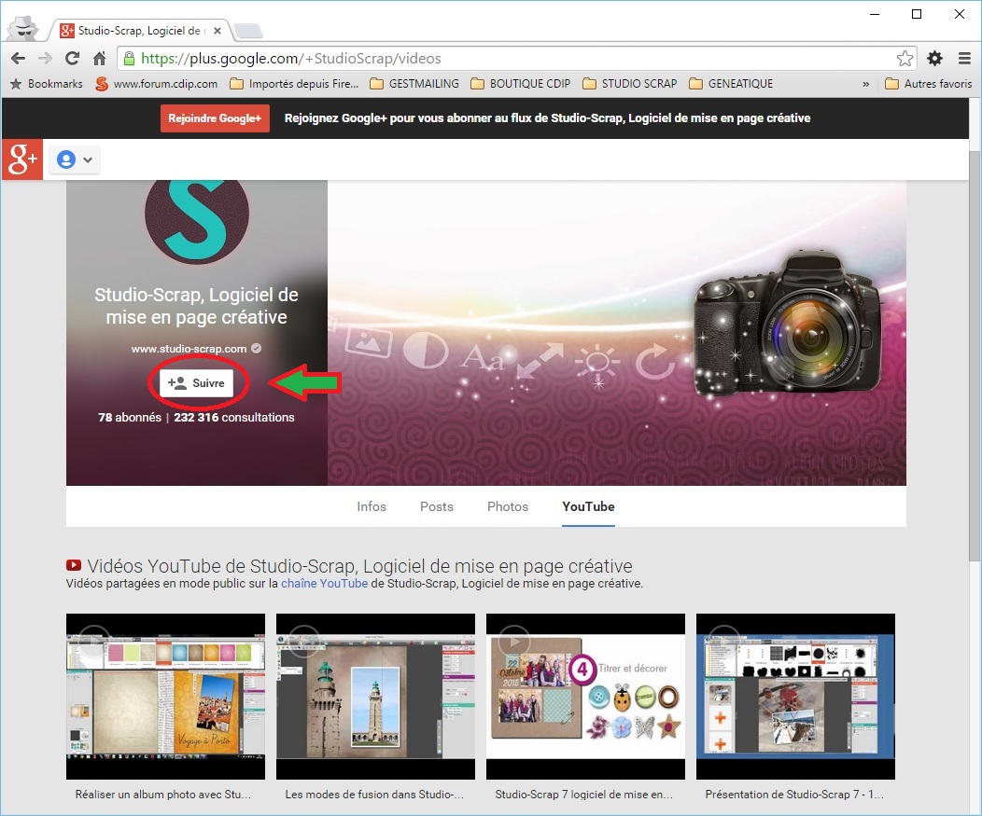Click the incognito user icon
The image size is (982, 816).
(23, 29)
